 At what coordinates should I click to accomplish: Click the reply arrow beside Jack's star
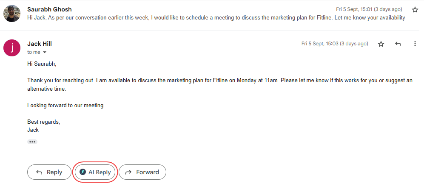398,44
